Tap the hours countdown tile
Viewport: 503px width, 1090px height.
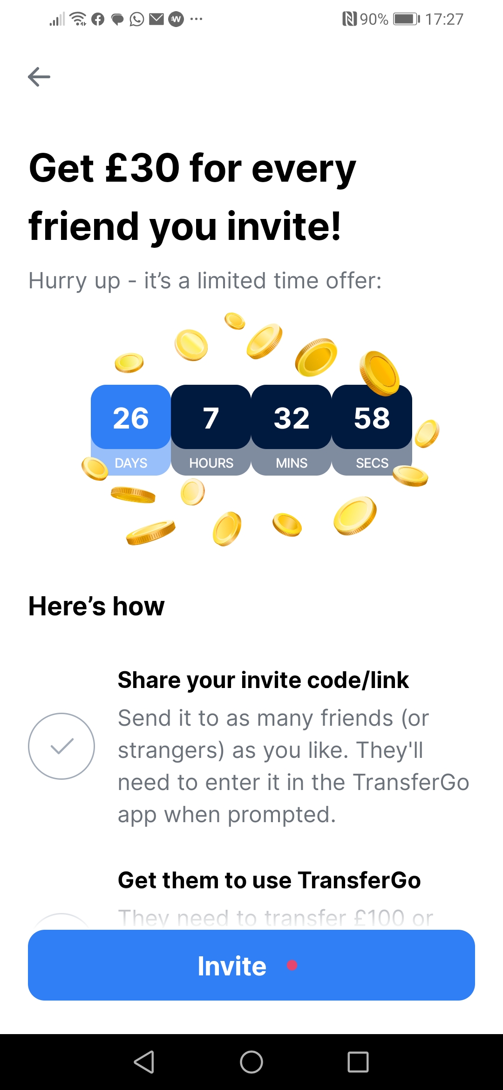[x=211, y=429]
